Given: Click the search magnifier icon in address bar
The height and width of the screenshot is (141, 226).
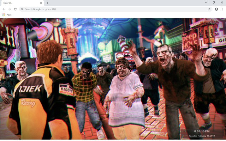Looking at the screenshot, I should 22,9.
